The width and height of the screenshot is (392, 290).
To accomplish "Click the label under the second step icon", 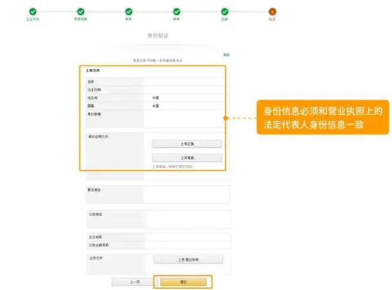I will (80, 19).
